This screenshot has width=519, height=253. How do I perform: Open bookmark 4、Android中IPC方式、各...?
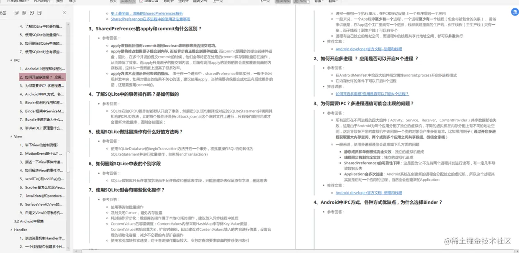42,94
